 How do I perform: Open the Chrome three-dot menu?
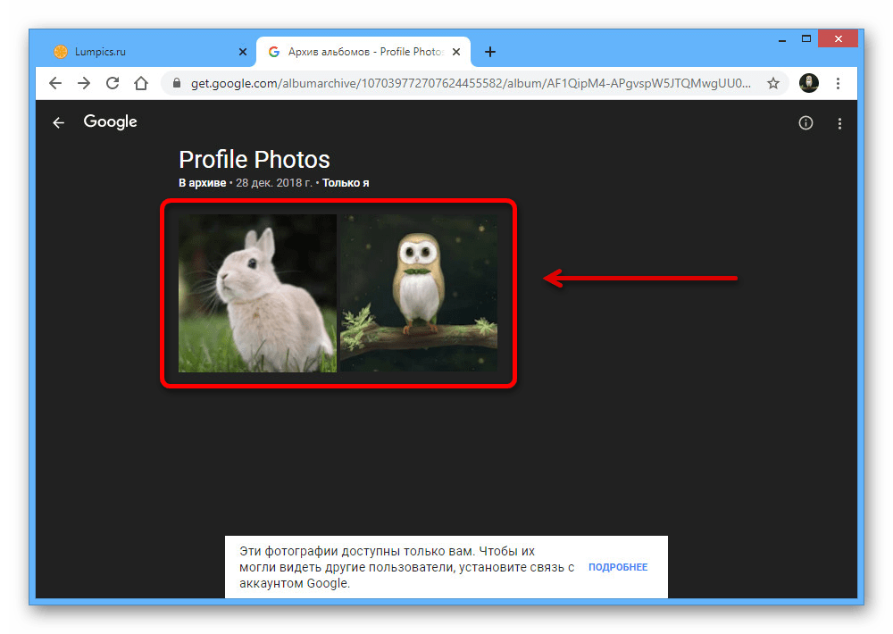(838, 83)
